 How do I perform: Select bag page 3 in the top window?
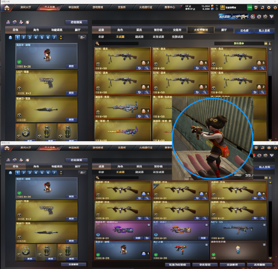pos(30,37)
